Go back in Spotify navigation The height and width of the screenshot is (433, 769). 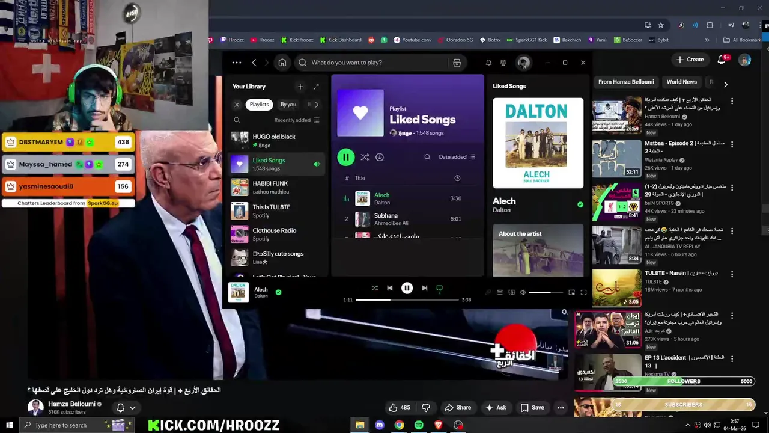[x=254, y=63]
